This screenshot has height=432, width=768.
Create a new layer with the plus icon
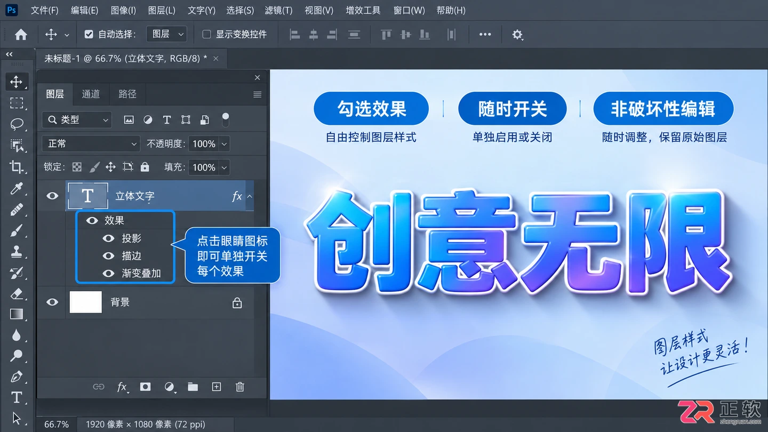[217, 387]
